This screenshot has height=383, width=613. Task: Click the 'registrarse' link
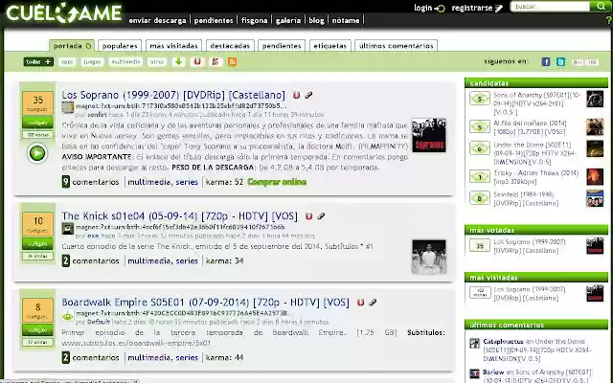click(x=477, y=8)
